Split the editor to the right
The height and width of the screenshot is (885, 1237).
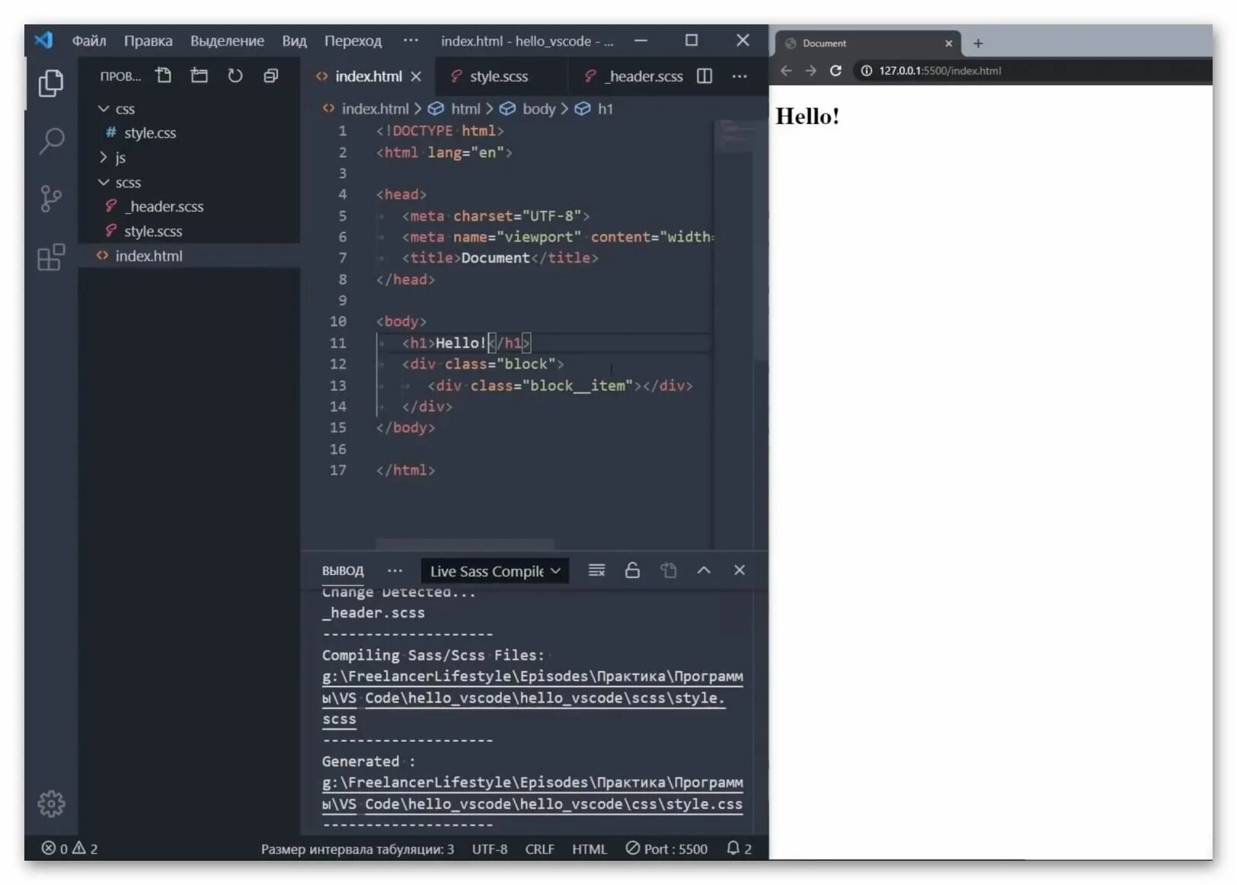(x=705, y=76)
